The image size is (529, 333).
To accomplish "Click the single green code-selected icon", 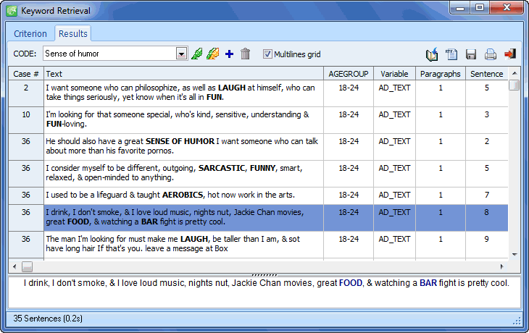I will [196, 54].
